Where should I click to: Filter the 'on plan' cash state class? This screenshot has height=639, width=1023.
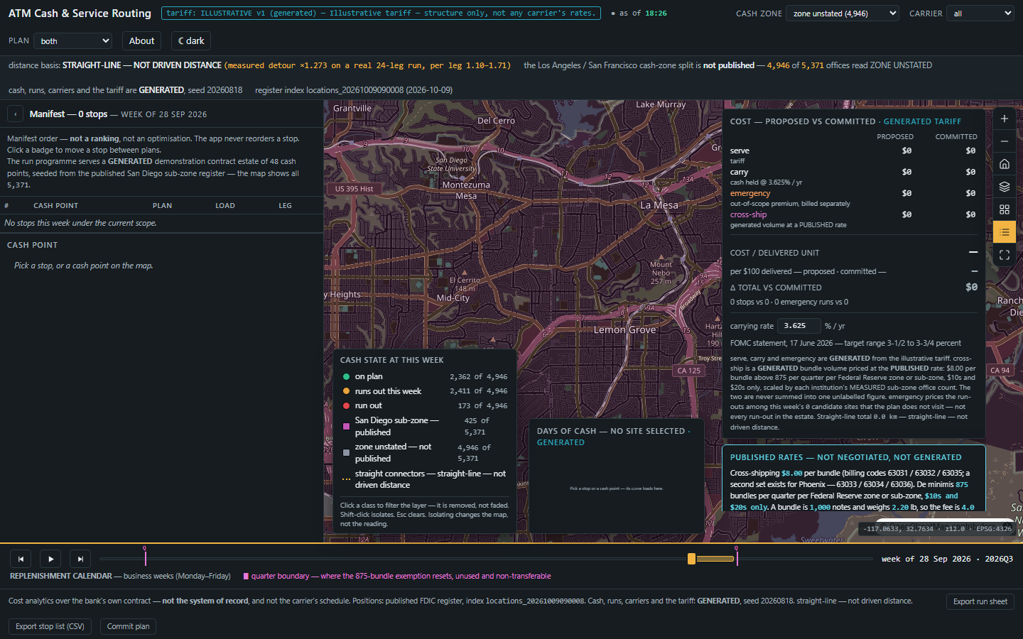[x=424, y=377]
